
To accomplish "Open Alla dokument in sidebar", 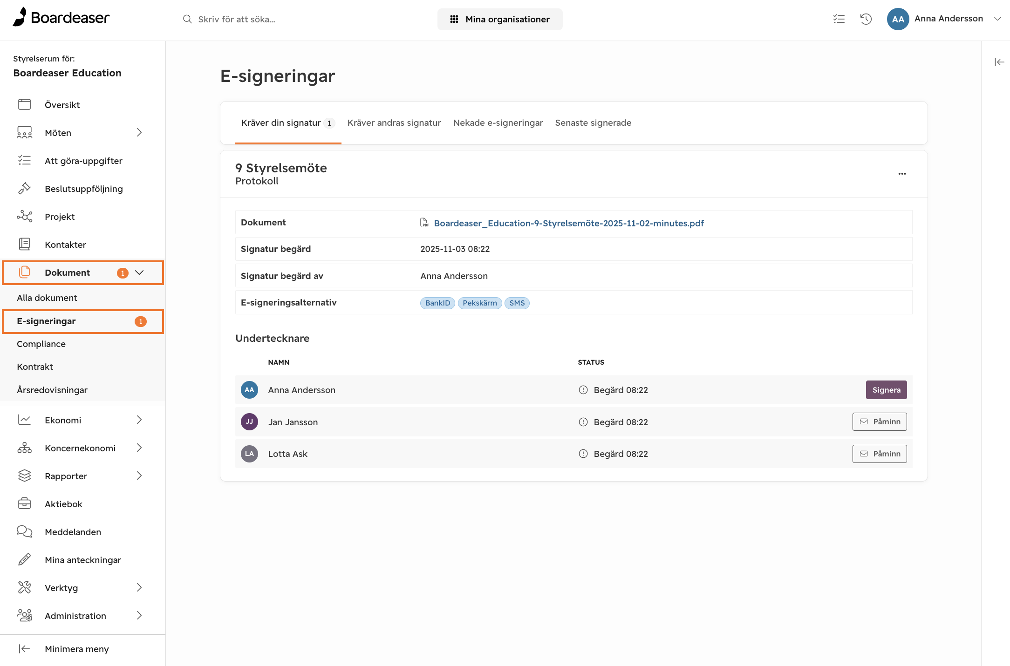I will click(x=47, y=298).
